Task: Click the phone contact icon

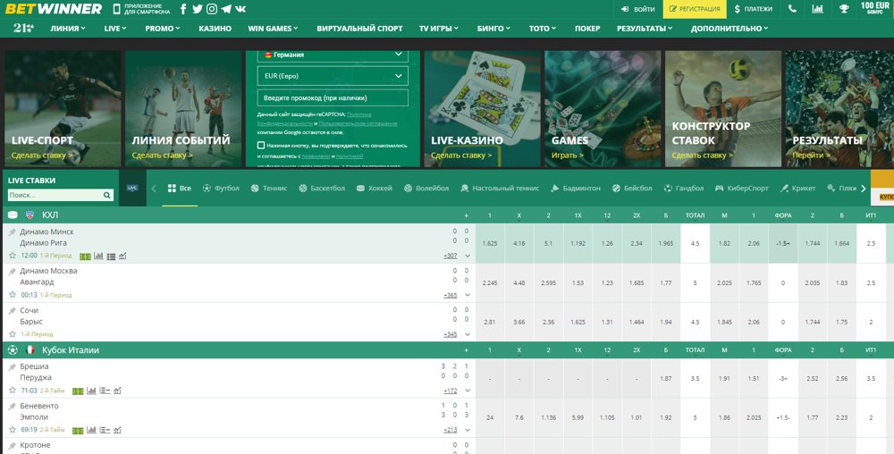Action: 792,9
